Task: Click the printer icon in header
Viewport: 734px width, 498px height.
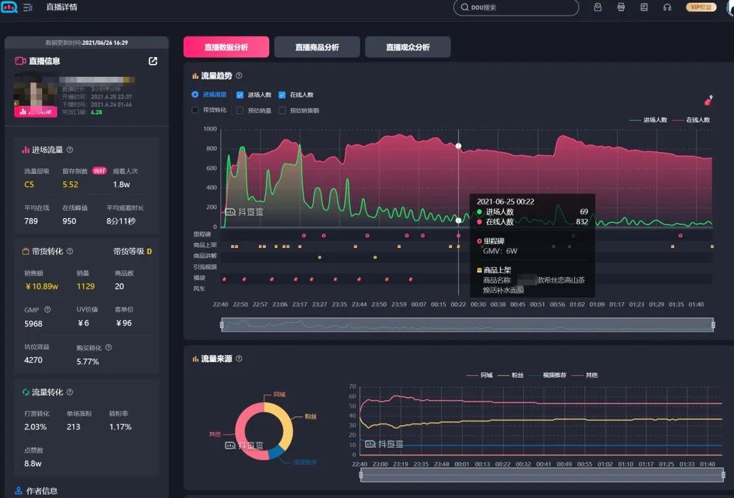Action: coord(621,7)
